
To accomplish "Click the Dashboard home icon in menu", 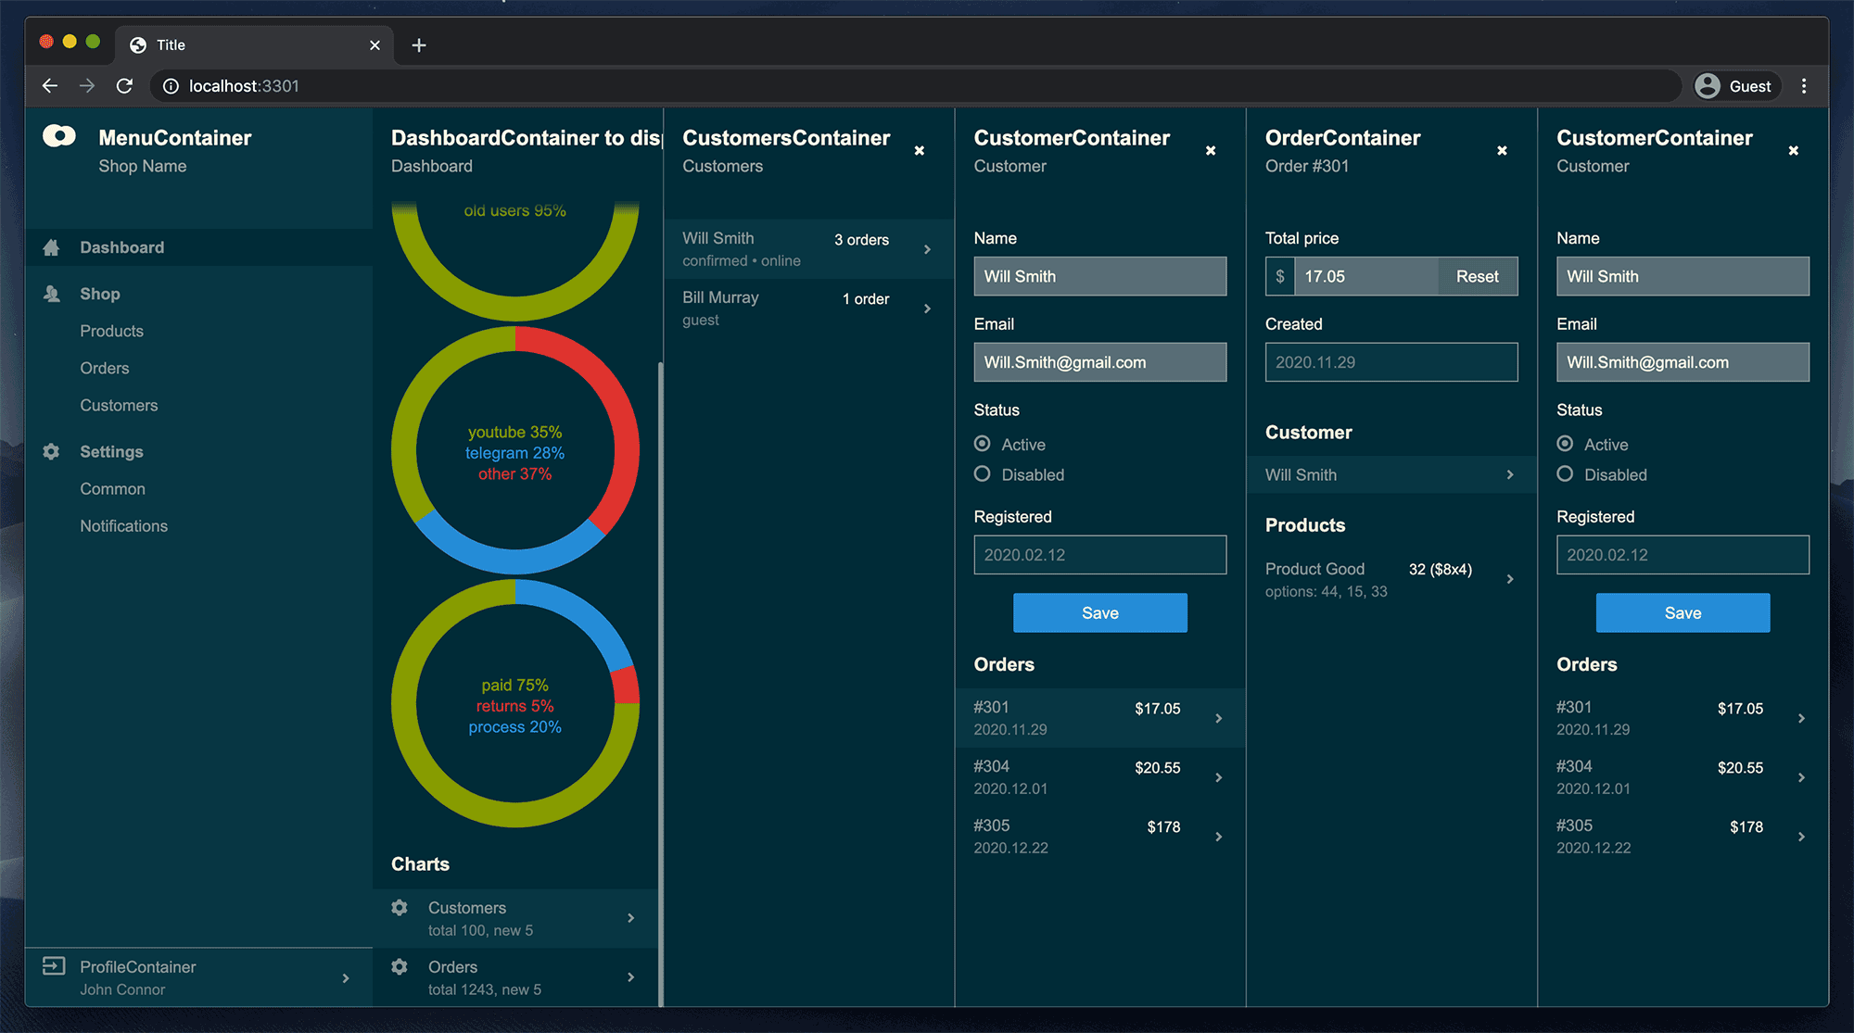I will pyautogui.click(x=52, y=247).
